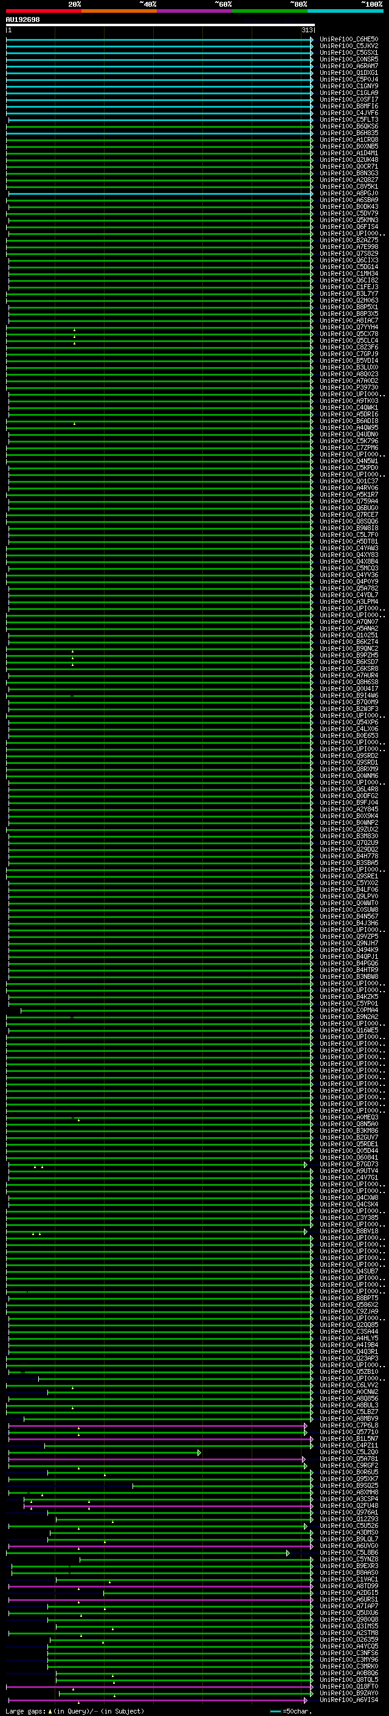Image resolution: width=389 pixels, height=1716 pixels.
Task: Select the UniRef100_A3CSP4 label
Action: tap(349, 1499)
